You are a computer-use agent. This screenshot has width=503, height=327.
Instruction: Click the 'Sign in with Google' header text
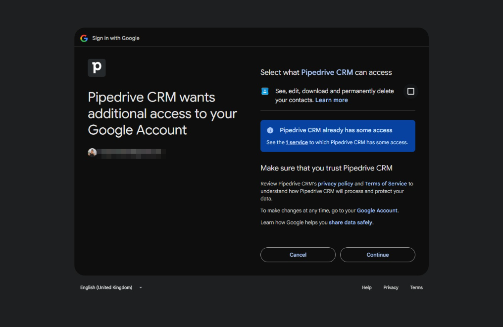point(116,38)
